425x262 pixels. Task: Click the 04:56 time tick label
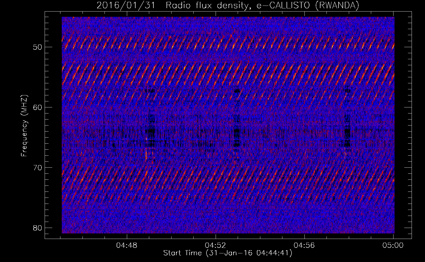[304, 245]
